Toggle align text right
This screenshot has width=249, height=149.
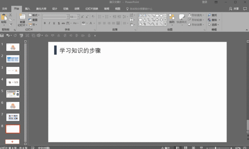click(109, 23)
